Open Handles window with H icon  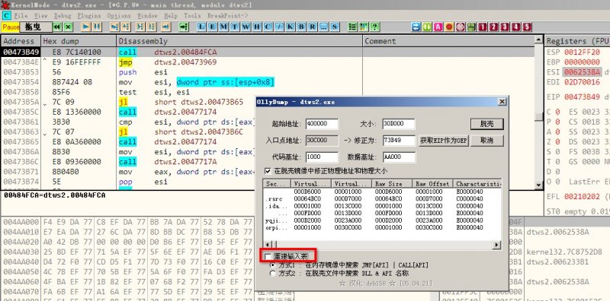(257, 27)
